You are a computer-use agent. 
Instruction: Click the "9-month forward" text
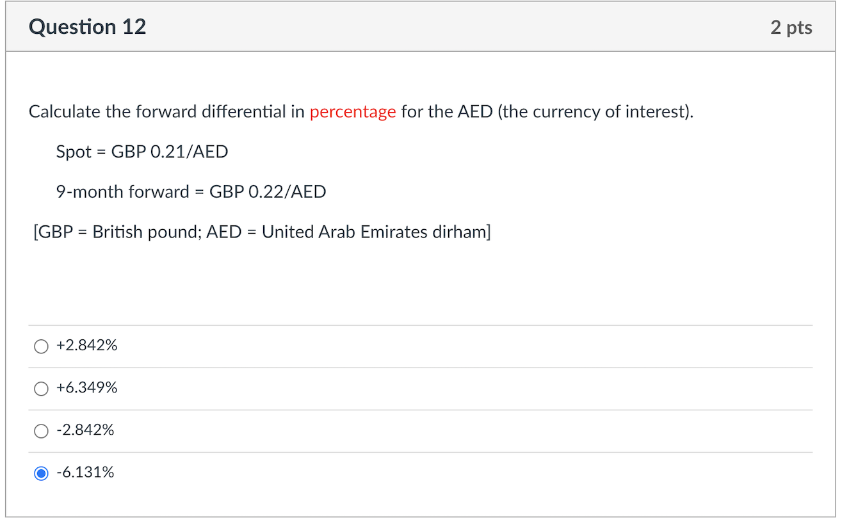[123, 191]
